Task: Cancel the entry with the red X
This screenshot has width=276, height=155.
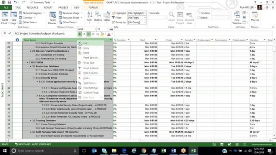Action: point(5,34)
